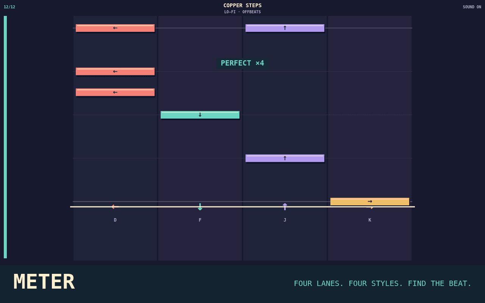Screen dimensions: 485x303
Task: Click the J key label
Action: (285, 220)
